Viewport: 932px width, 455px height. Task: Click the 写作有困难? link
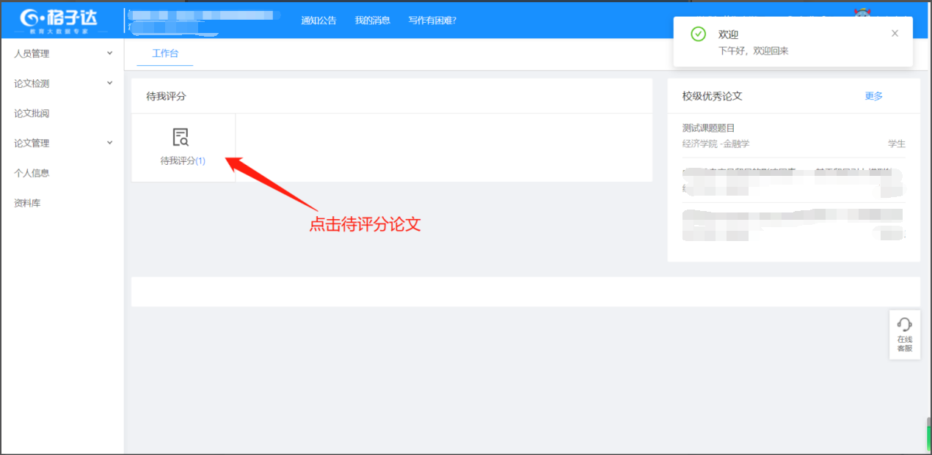coord(432,21)
